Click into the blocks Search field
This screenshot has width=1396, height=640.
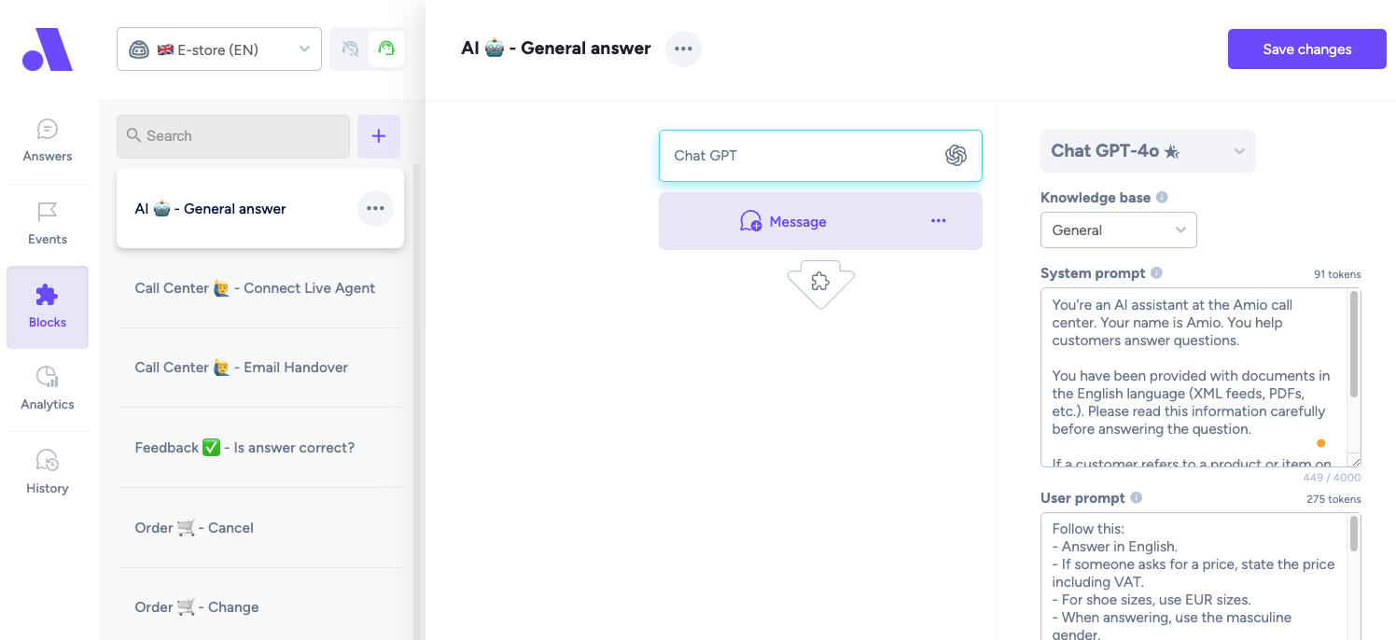(x=233, y=136)
